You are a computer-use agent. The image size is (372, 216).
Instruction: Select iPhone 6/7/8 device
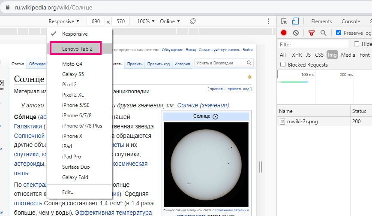(x=79, y=116)
